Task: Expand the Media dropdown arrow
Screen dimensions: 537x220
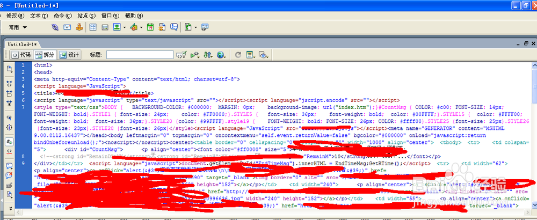Action: tap(141, 27)
